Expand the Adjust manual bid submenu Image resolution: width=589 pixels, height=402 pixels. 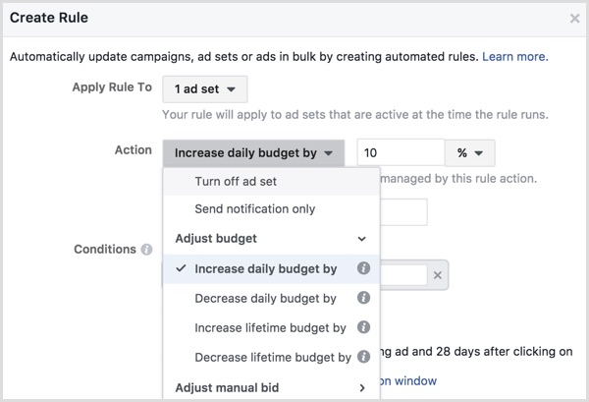(362, 387)
